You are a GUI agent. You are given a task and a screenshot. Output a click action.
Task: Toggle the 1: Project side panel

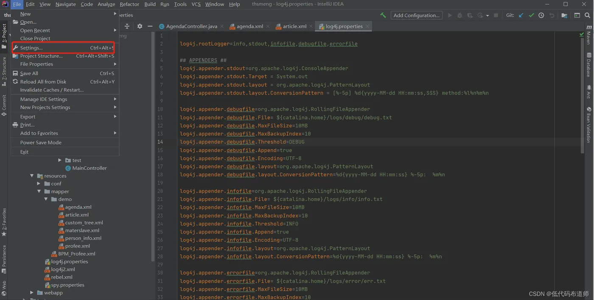click(x=4, y=36)
